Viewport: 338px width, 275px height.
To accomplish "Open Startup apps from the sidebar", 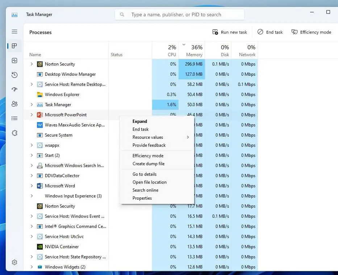I will 14,89.
